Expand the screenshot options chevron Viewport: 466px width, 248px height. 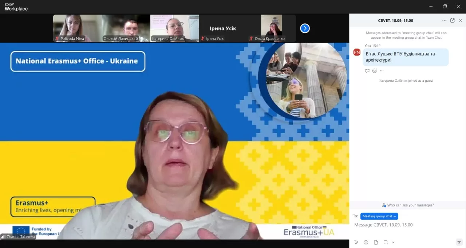(393, 243)
